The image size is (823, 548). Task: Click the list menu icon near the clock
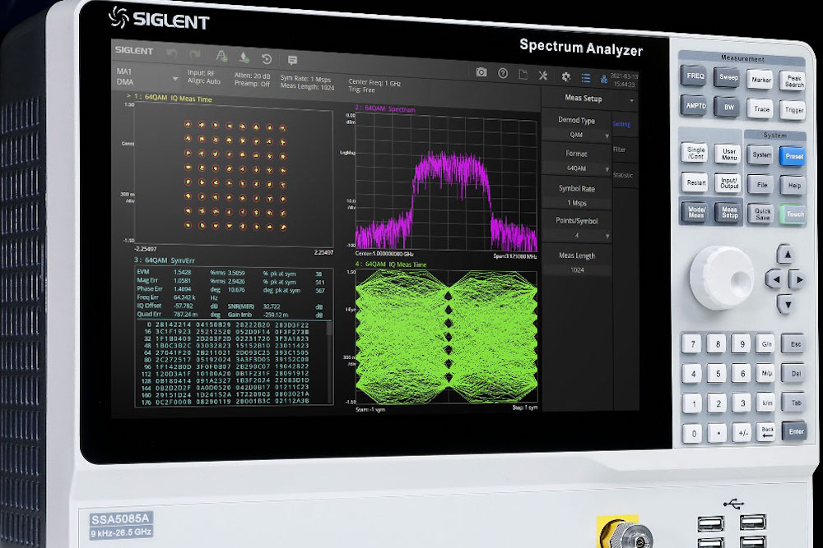pyautogui.click(x=586, y=77)
